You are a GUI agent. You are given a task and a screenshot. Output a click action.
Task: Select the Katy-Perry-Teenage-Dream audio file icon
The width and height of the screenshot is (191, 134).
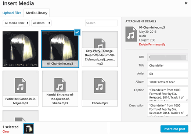tap(100, 43)
